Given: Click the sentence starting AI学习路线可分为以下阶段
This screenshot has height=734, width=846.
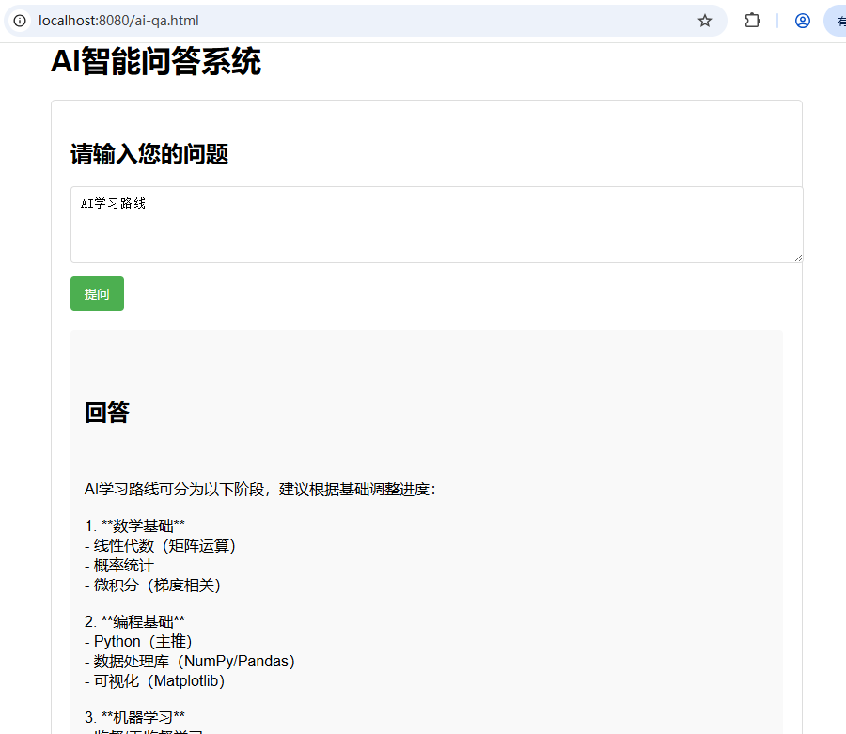Looking at the screenshot, I should 260,489.
